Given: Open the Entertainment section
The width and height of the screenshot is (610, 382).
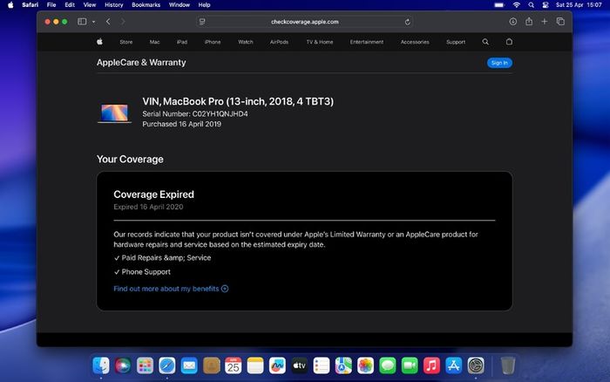Looking at the screenshot, I should tap(367, 42).
